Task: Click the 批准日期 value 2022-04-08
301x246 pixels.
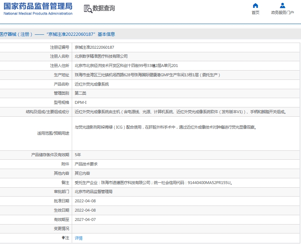Action: click(85, 201)
